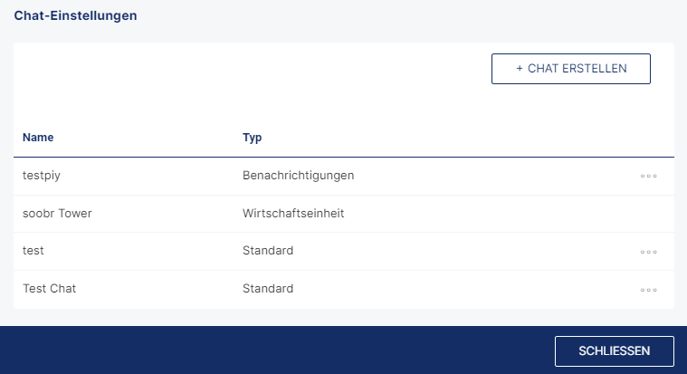Image resolution: width=687 pixels, height=374 pixels.
Task: Select the Name column header
Action: pyautogui.click(x=38, y=138)
